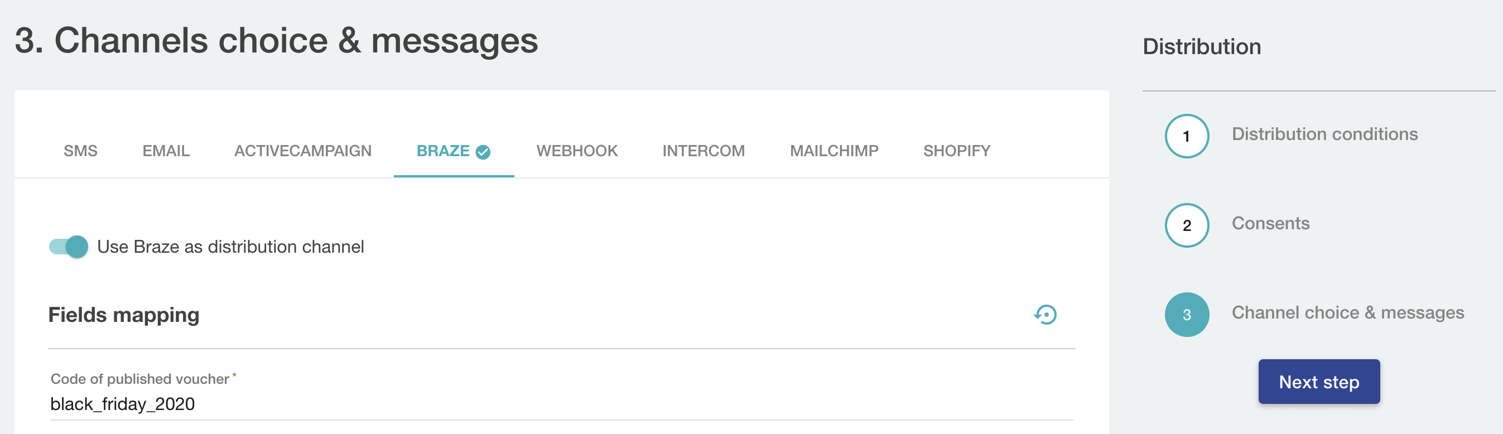The width and height of the screenshot is (1503, 434).
Task: Switch to the WEBHOOK tab
Action: coord(576,151)
